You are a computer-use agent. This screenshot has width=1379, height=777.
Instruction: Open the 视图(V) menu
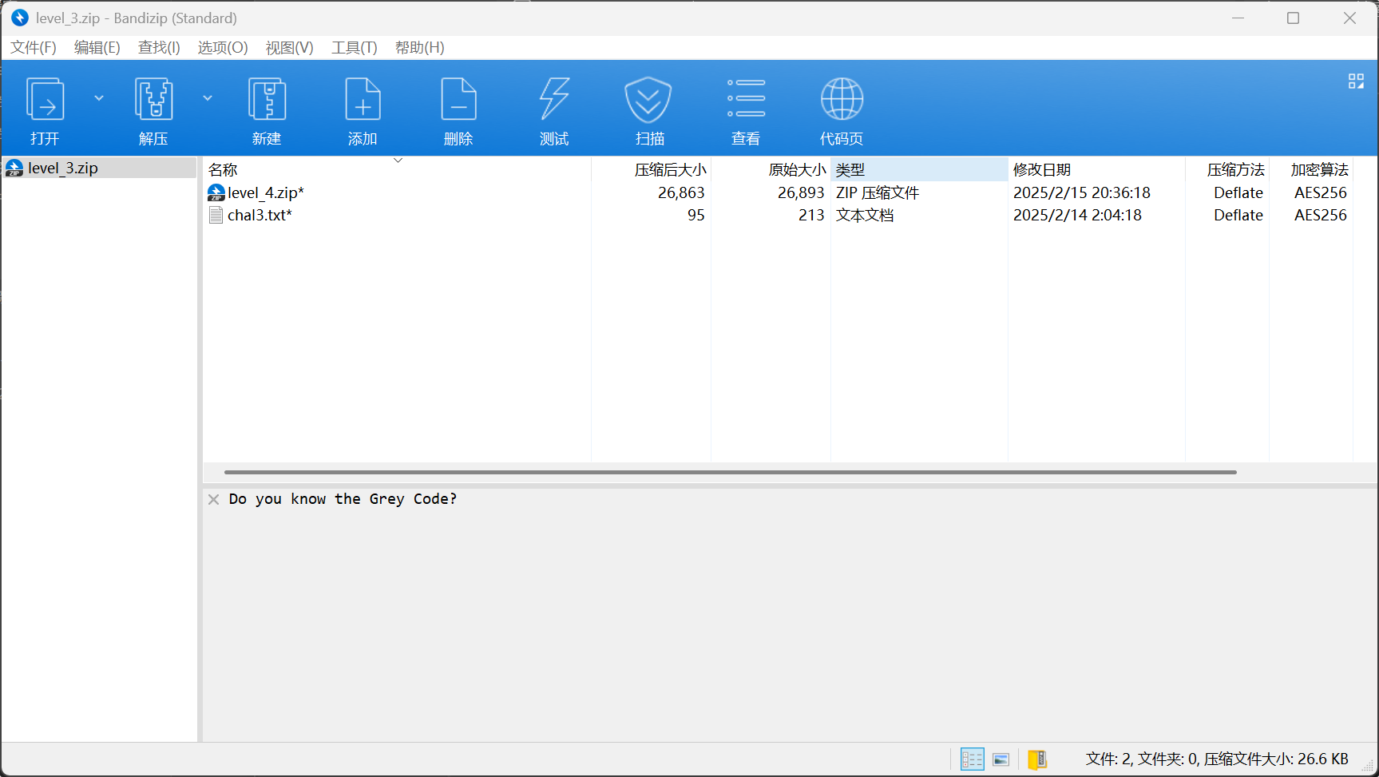[290, 48]
